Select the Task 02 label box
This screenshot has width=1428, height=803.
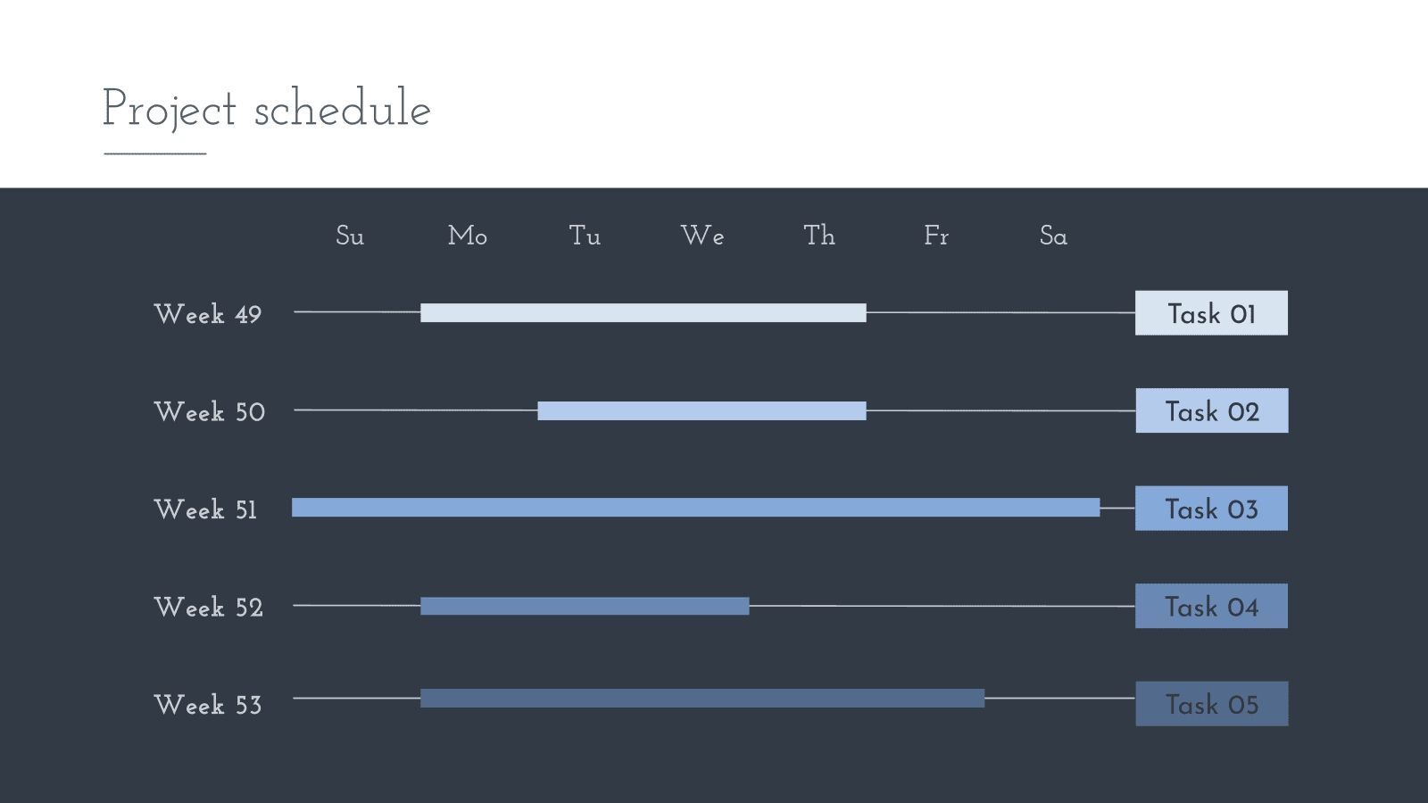[1211, 411]
